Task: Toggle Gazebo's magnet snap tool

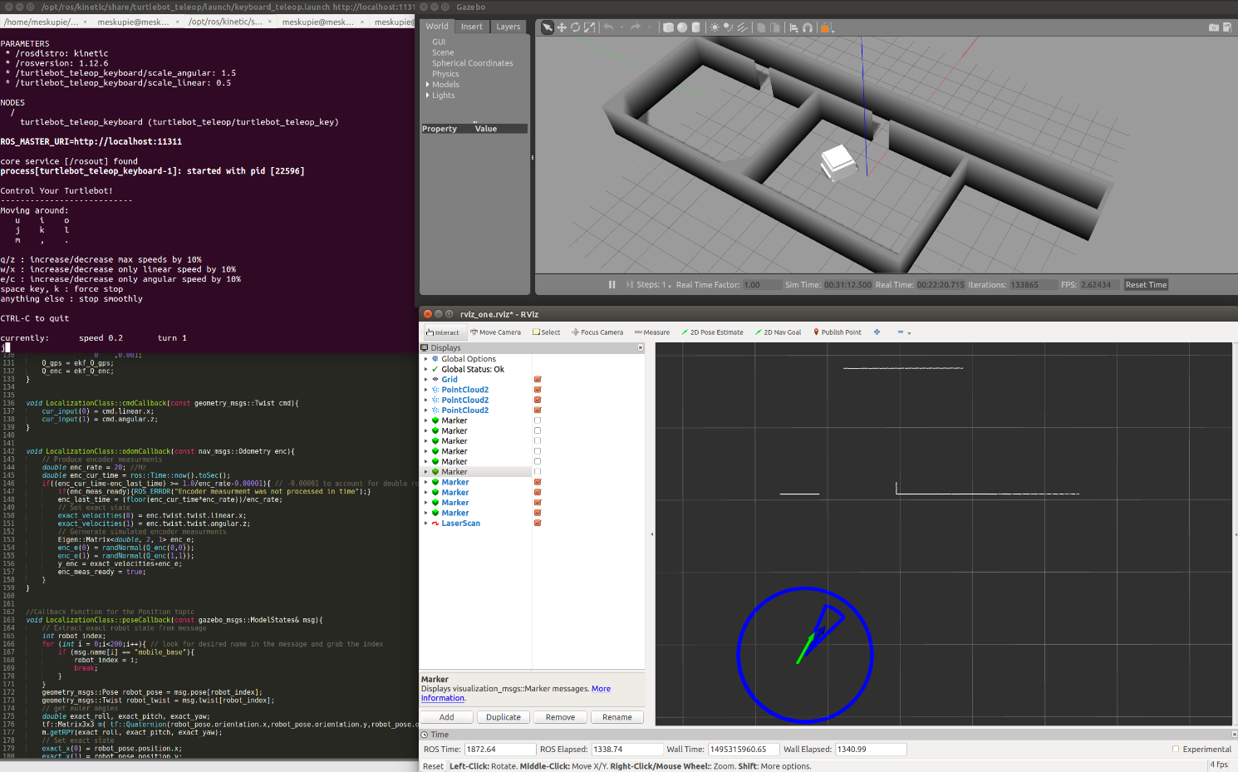Action: 807,27
